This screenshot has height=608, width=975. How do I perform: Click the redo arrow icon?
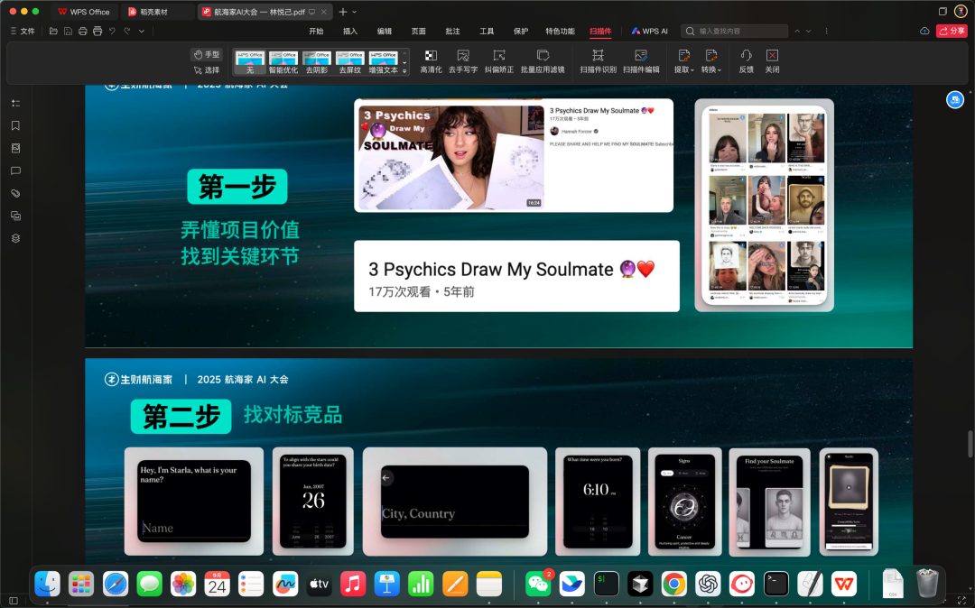(127, 31)
